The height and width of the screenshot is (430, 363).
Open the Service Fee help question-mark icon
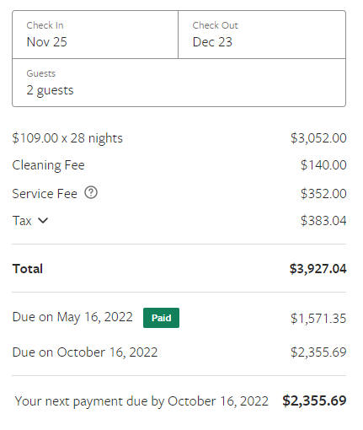91,193
